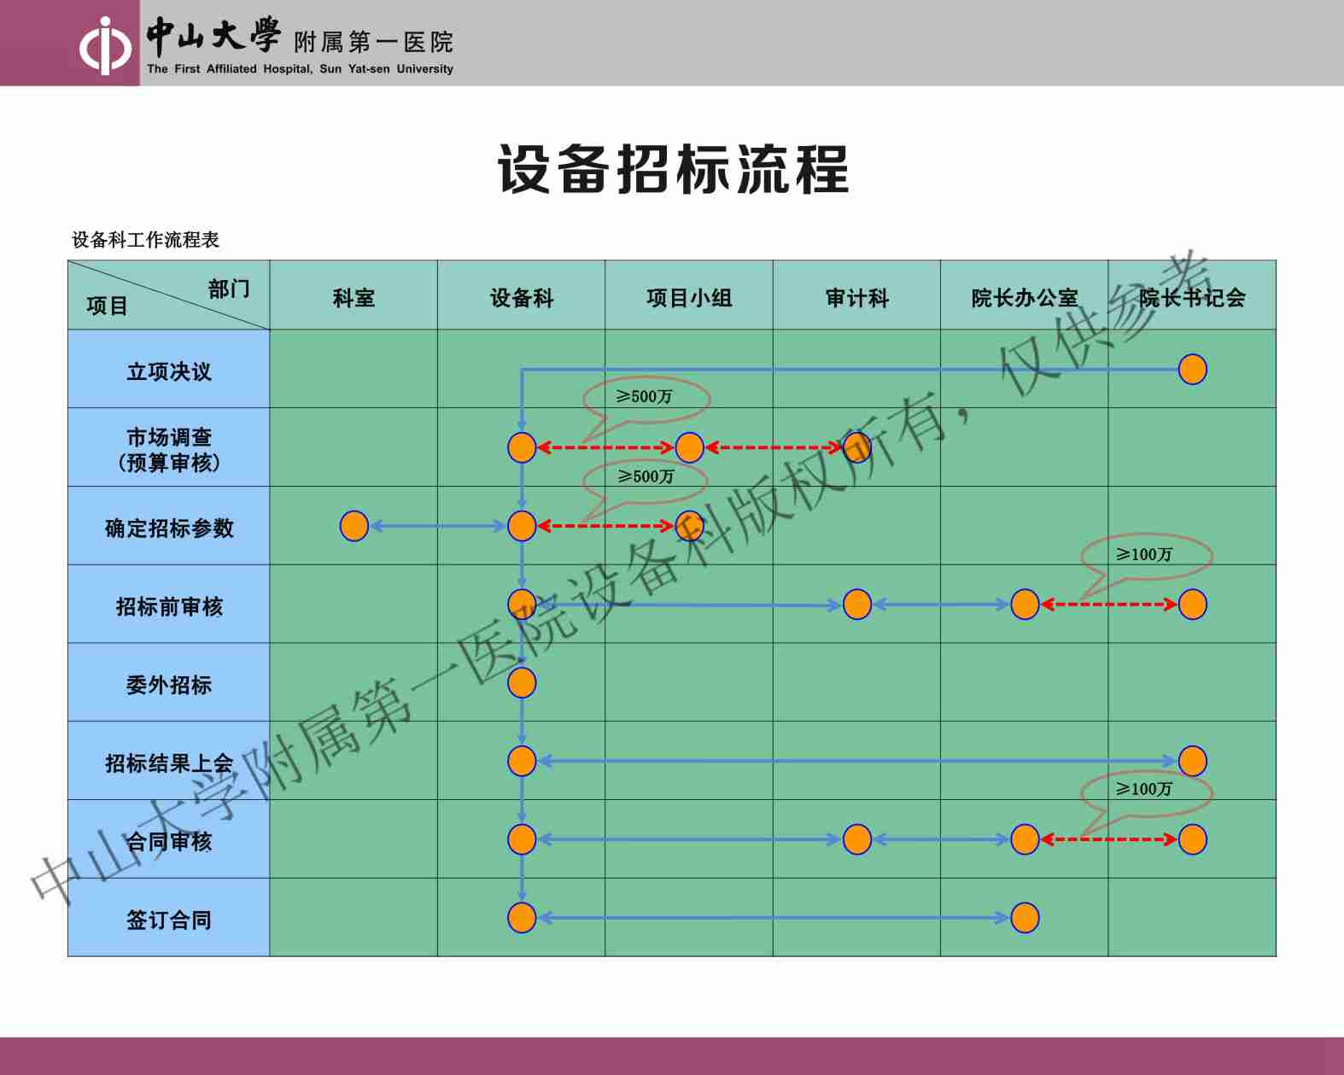The image size is (1344, 1075).
Task: Click the ≥500万 callout above the 市场调查 row
Action: [x=646, y=399]
